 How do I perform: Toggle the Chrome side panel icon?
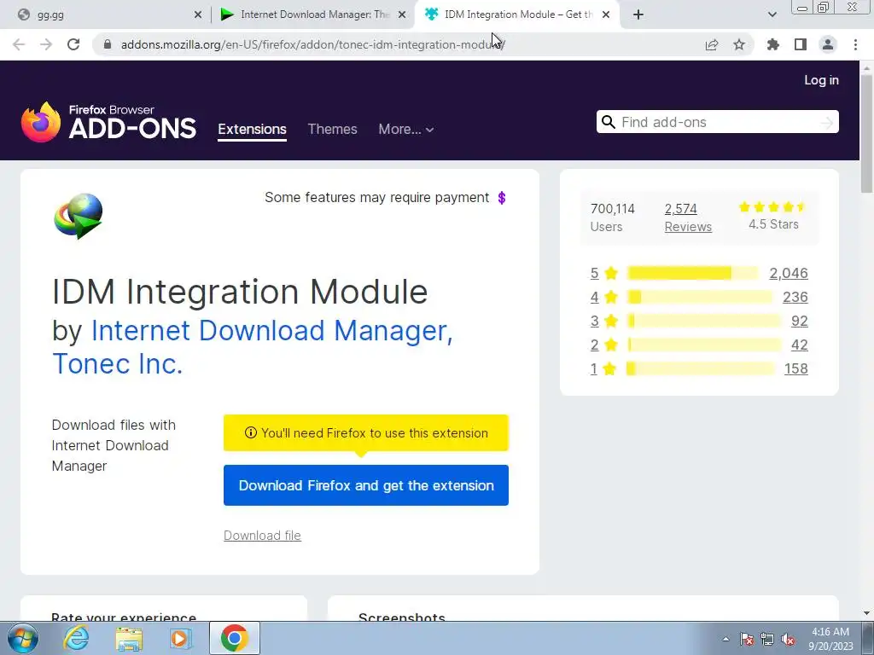click(x=801, y=44)
